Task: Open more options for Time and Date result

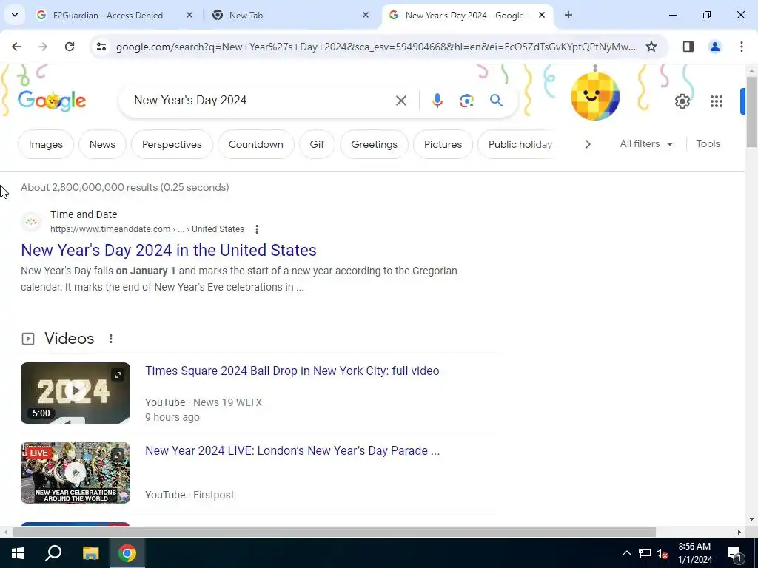Action: pos(257,229)
